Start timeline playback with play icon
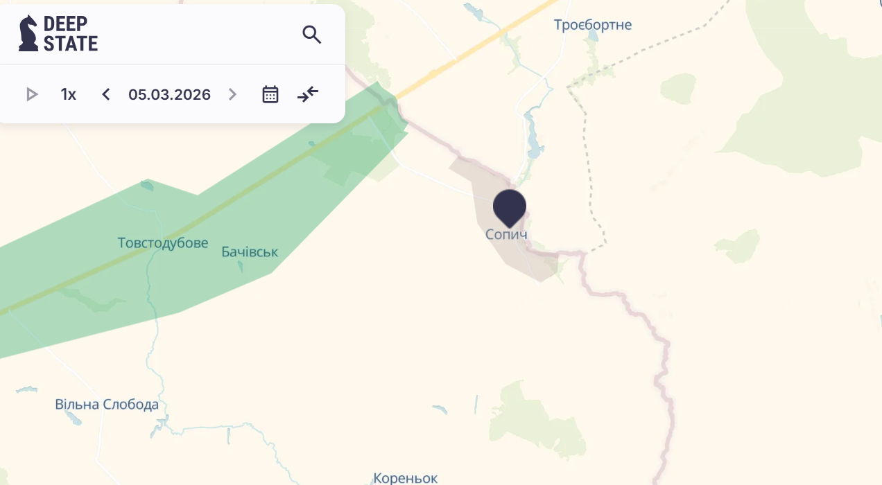The image size is (882, 485). click(32, 94)
